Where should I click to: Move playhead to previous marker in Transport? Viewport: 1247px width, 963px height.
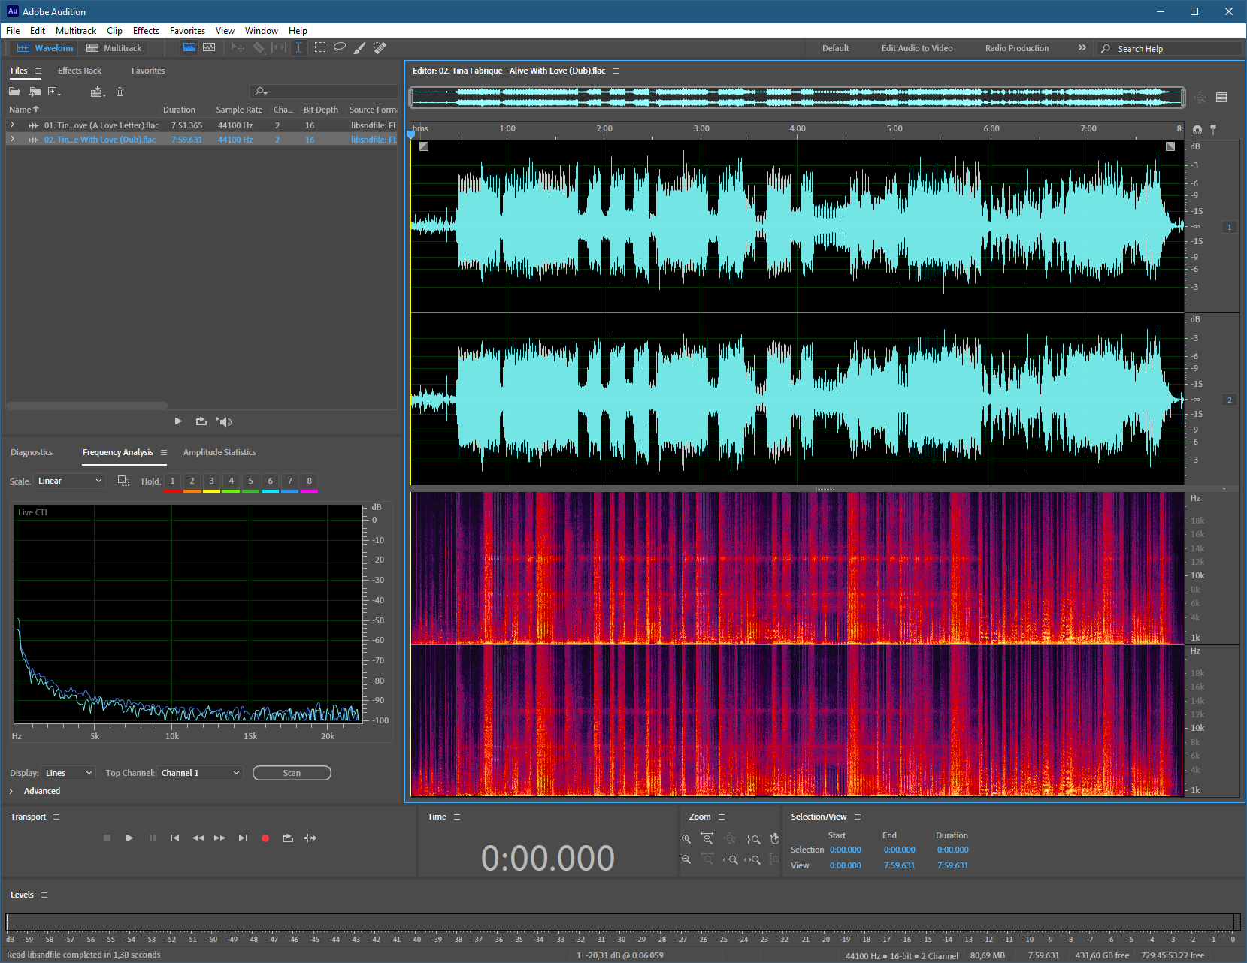pos(174,838)
